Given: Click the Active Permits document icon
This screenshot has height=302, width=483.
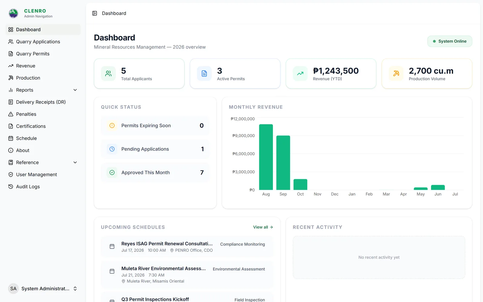Looking at the screenshot, I should point(204,73).
